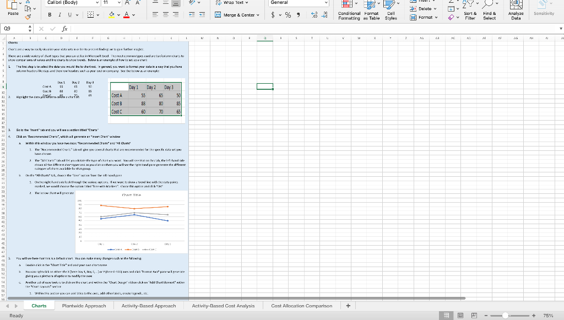Open Cell Styles gallery
This screenshot has height=320, width=564.
click(x=391, y=10)
